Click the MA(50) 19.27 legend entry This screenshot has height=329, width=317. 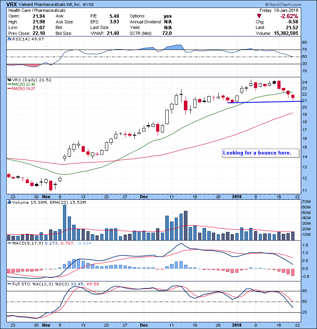[x=21, y=88]
